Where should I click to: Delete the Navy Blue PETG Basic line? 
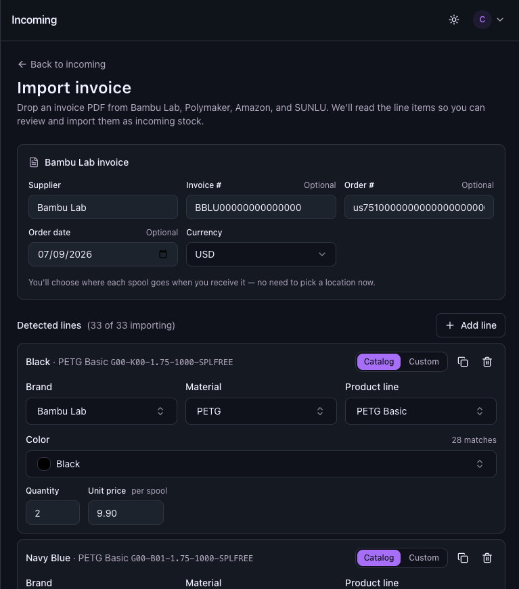(x=487, y=558)
